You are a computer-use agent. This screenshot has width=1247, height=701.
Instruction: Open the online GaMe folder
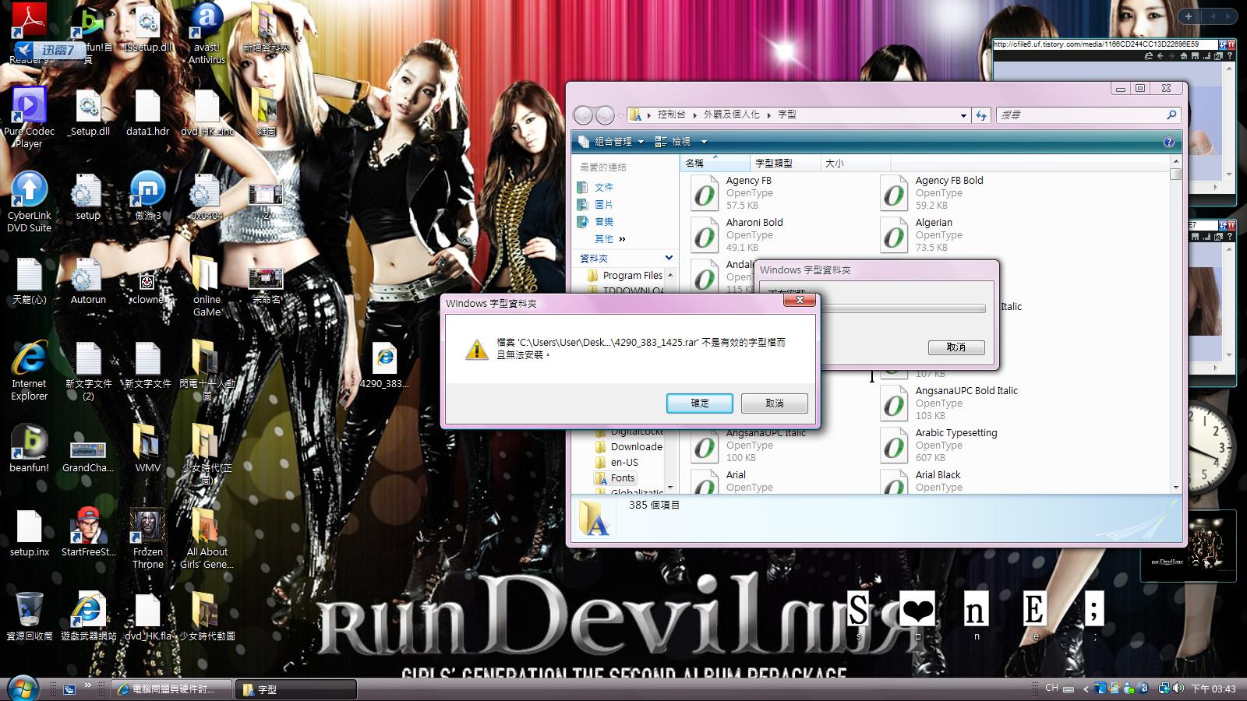click(207, 286)
